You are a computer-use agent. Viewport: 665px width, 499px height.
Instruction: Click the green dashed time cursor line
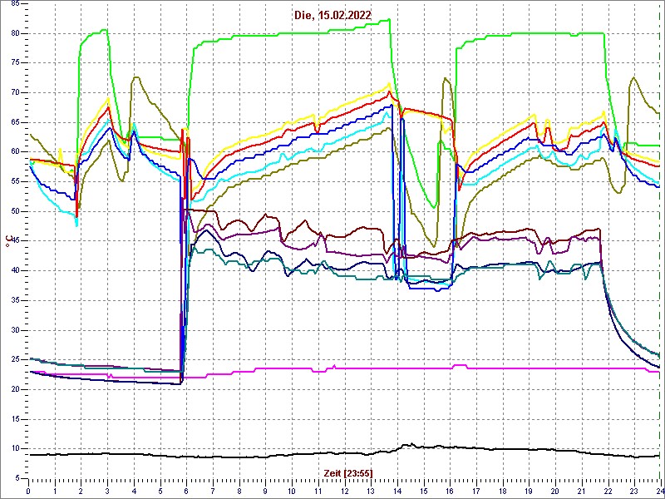click(660, 240)
